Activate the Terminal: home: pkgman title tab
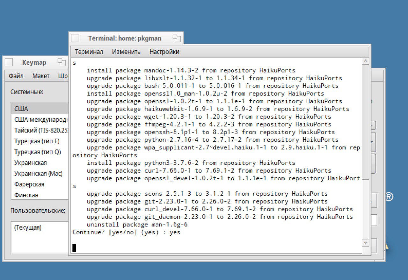This screenshot has height=280, width=408. tap(125, 38)
